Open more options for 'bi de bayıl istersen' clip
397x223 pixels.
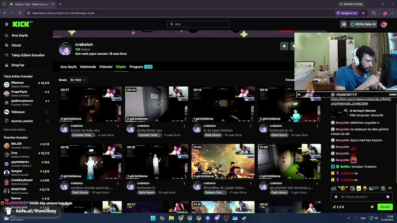coord(251,126)
